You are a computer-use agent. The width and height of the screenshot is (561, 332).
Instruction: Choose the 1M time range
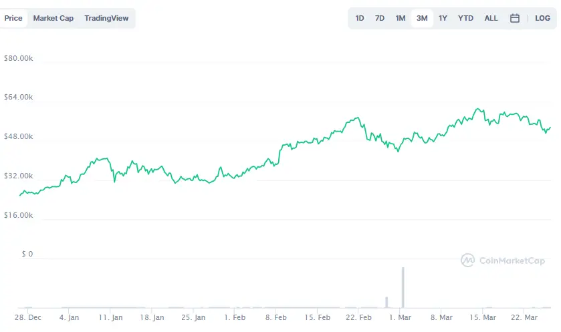click(x=401, y=18)
